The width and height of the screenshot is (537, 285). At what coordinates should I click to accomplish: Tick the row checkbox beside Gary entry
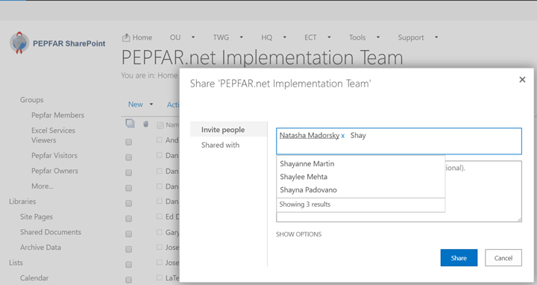point(128,234)
